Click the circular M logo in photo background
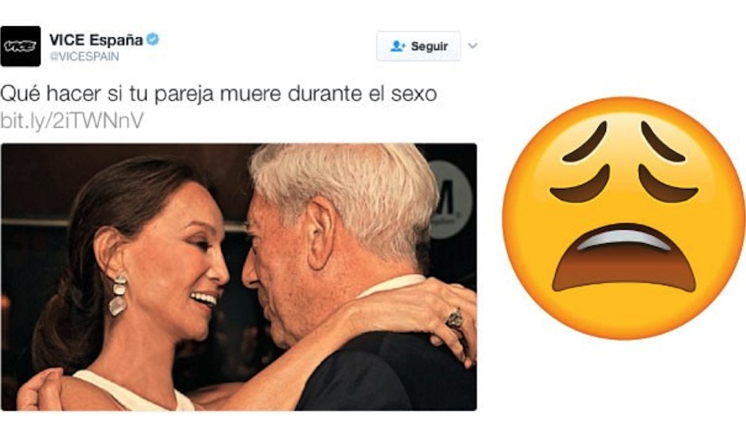This screenshot has width=746, height=437. pos(449,199)
